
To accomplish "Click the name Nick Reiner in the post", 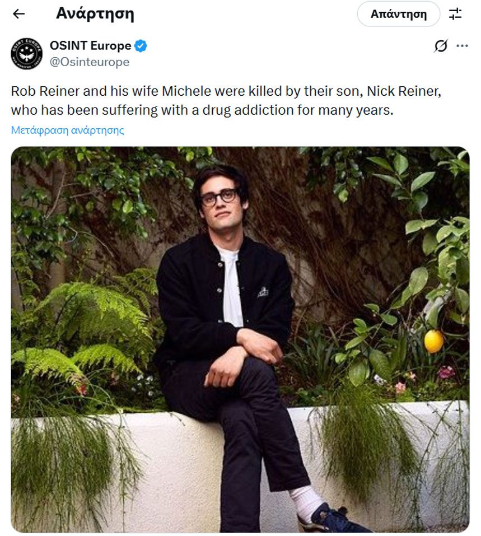I will tap(403, 91).
